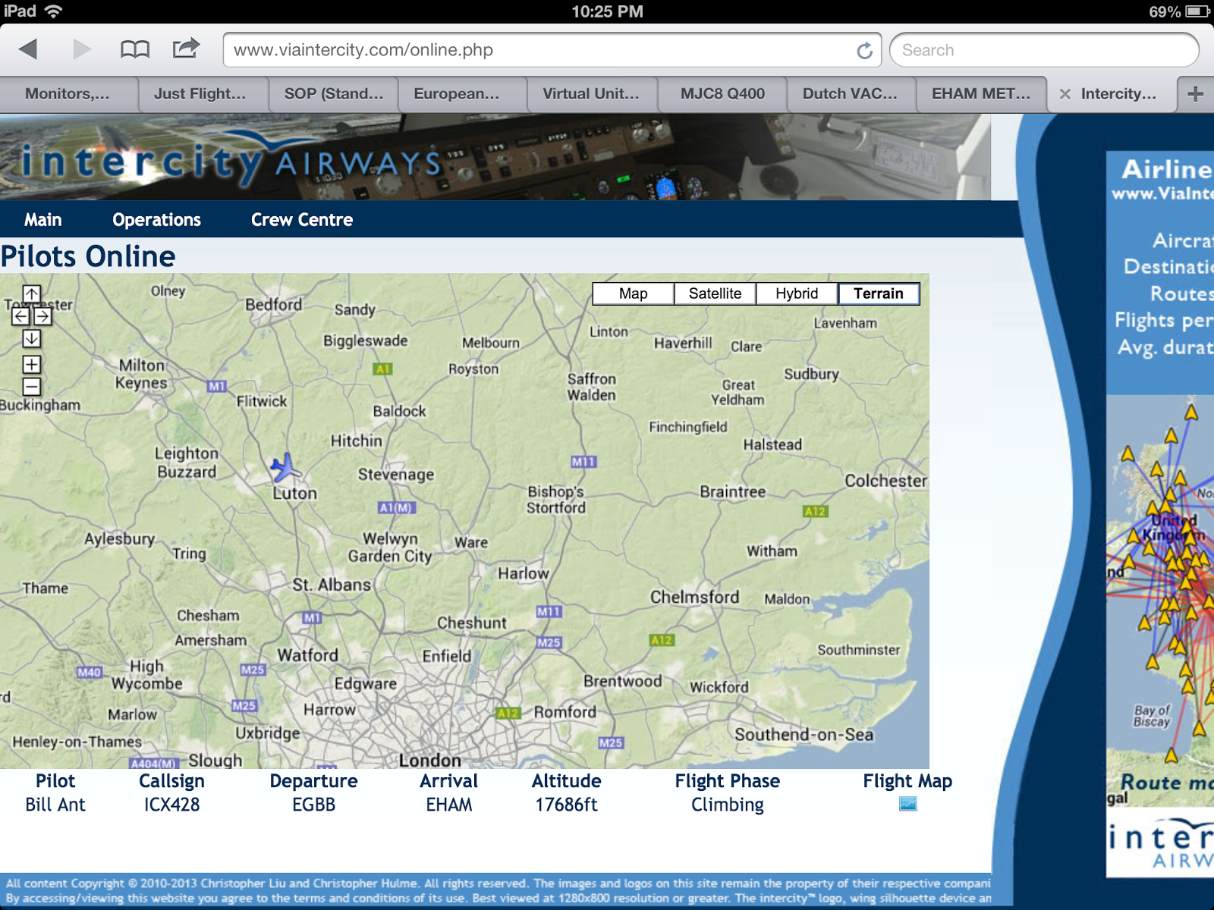
Task: Open a new tab with plus
Action: (1195, 94)
